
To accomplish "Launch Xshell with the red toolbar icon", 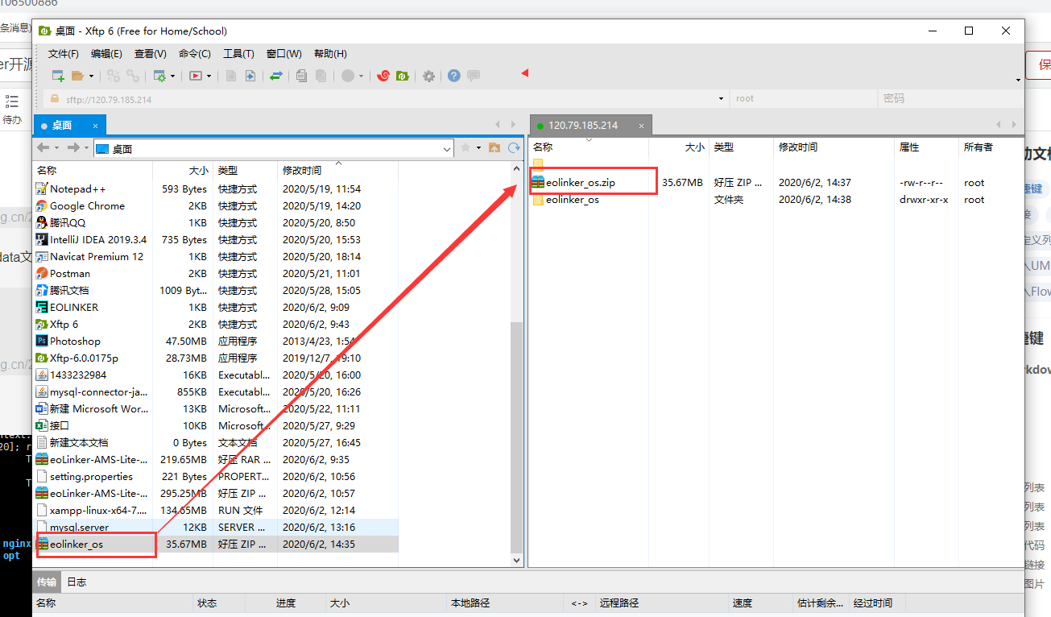I will tap(384, 76).
